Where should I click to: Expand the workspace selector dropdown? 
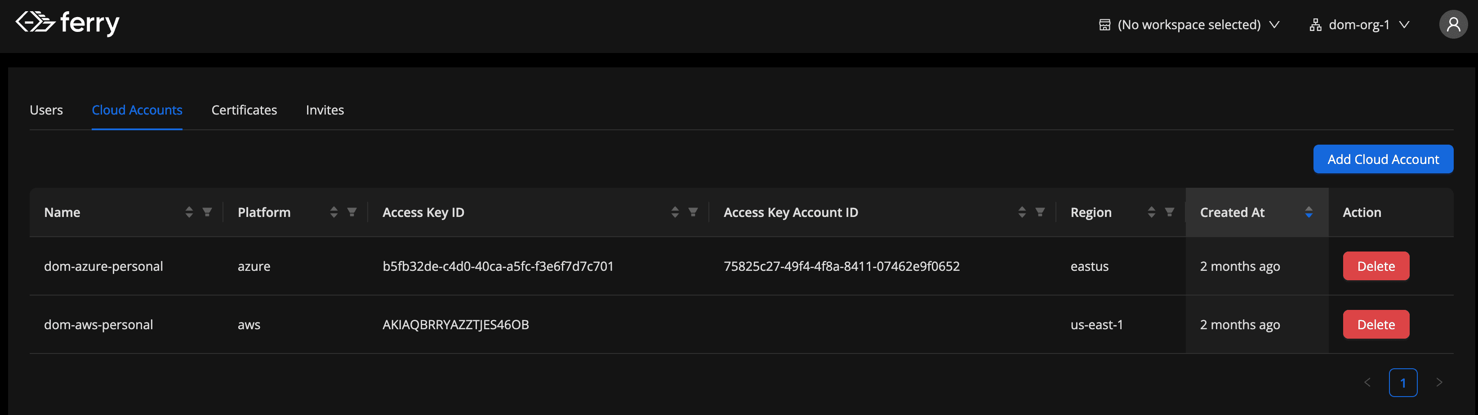[x=1189, y=25]
